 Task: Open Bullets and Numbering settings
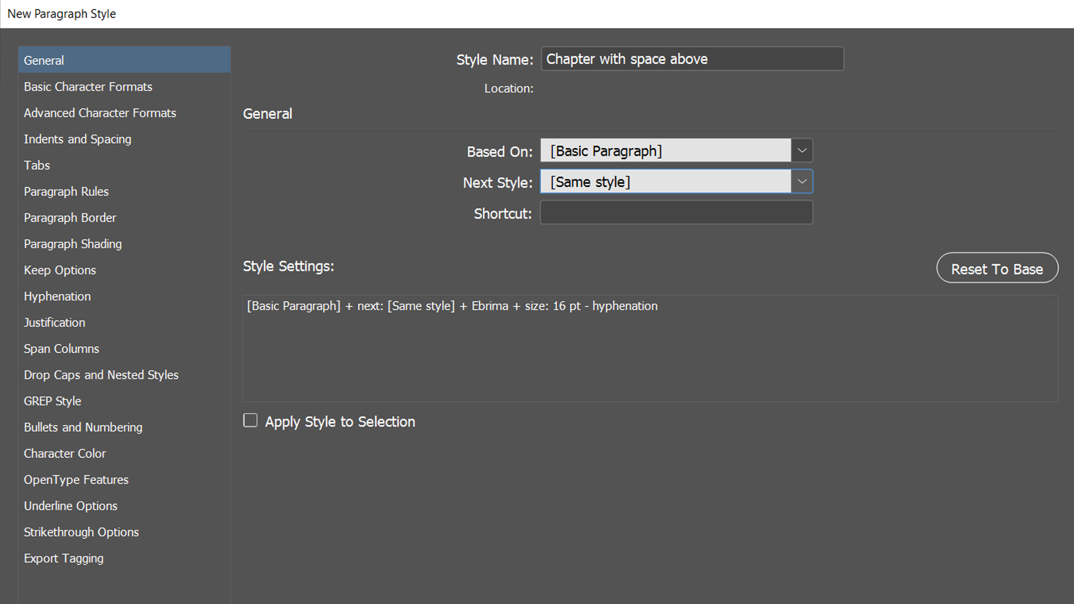(x=83, y=427)
